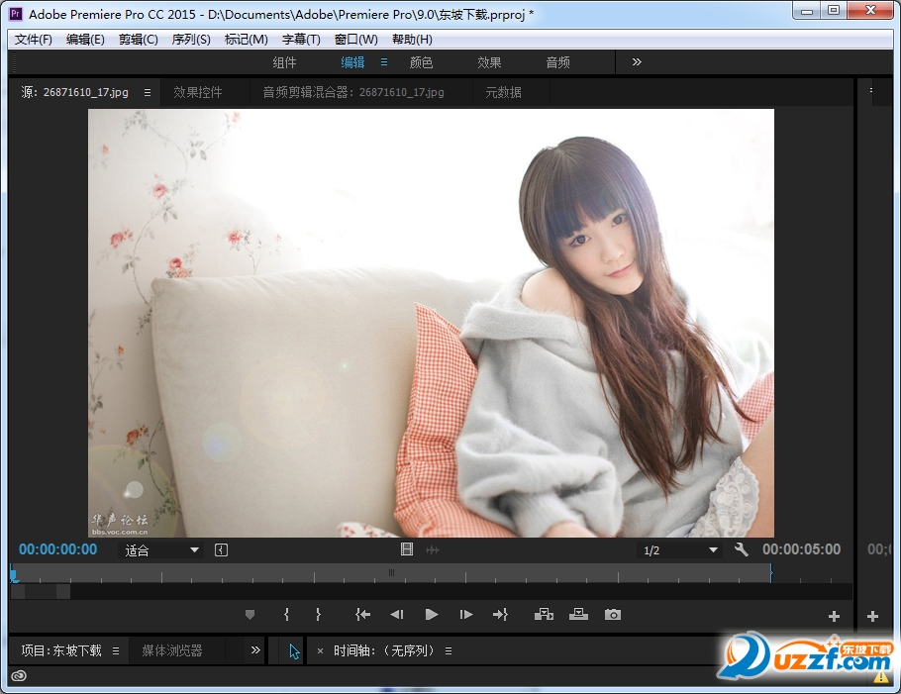Export a frame with the camera icon
901x694 pixels.
(613, 615)
